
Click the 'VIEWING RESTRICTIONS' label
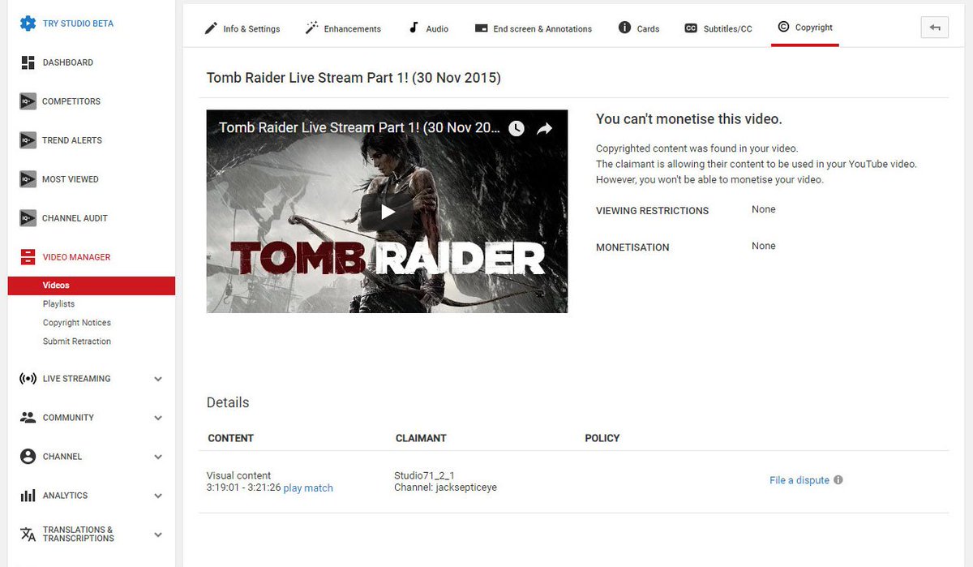coord(652,211)
